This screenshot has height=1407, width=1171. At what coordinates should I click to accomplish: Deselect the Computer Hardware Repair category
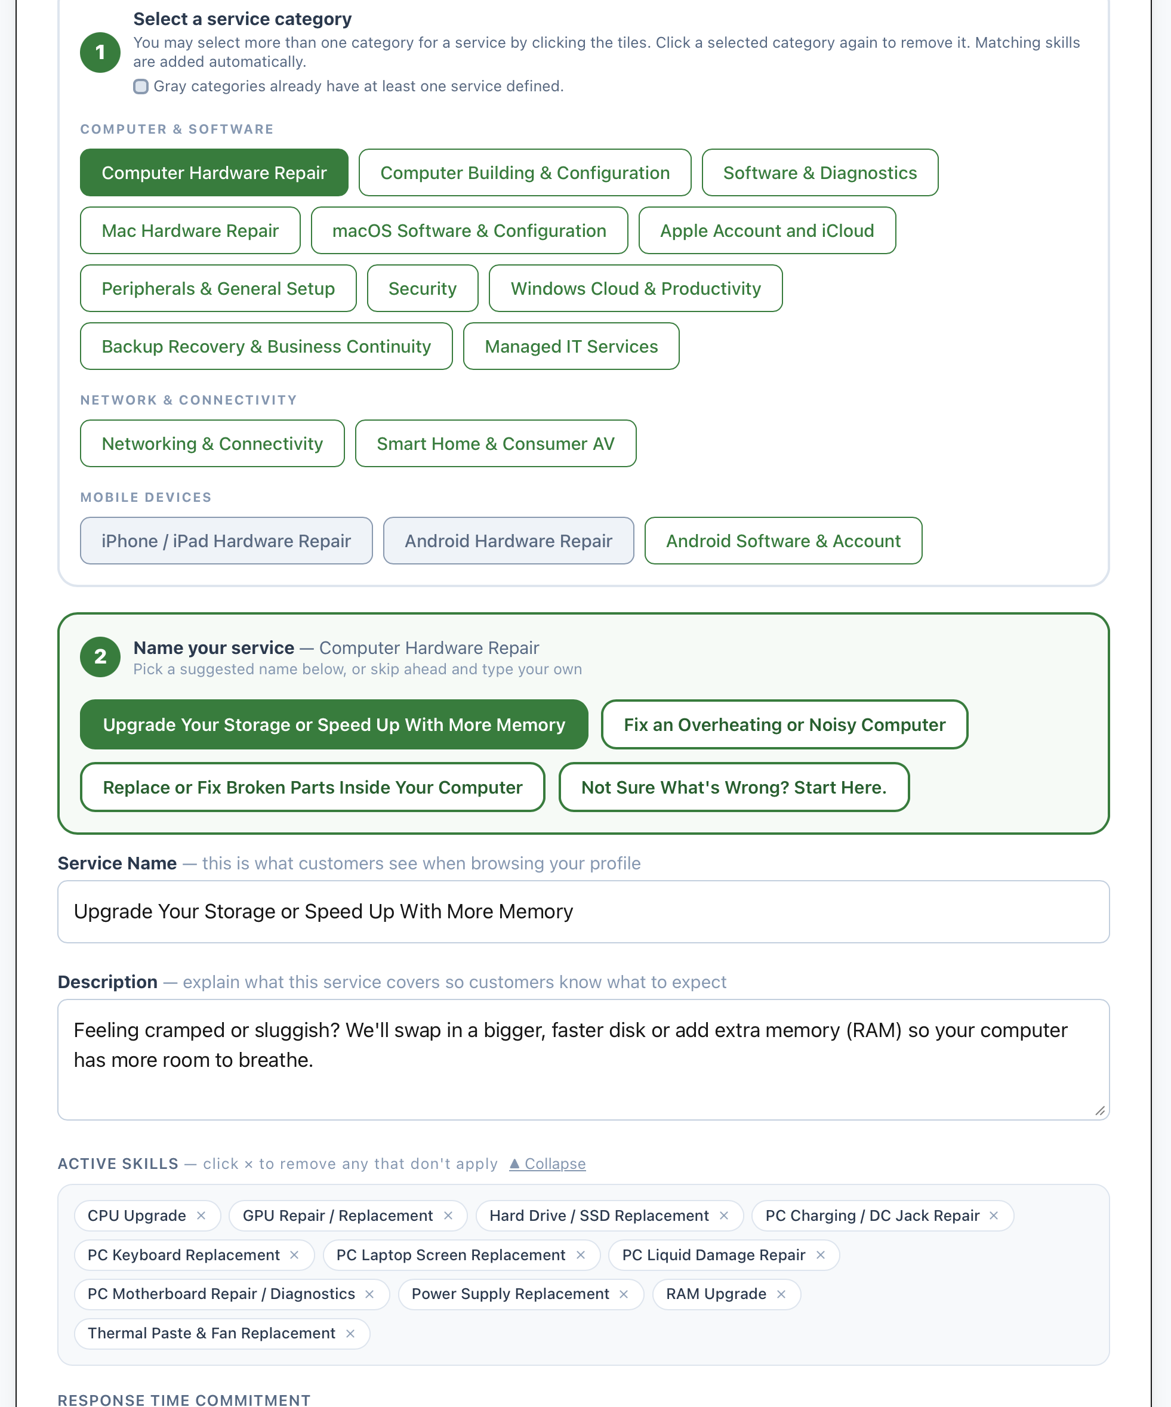(x=214, y=173)
